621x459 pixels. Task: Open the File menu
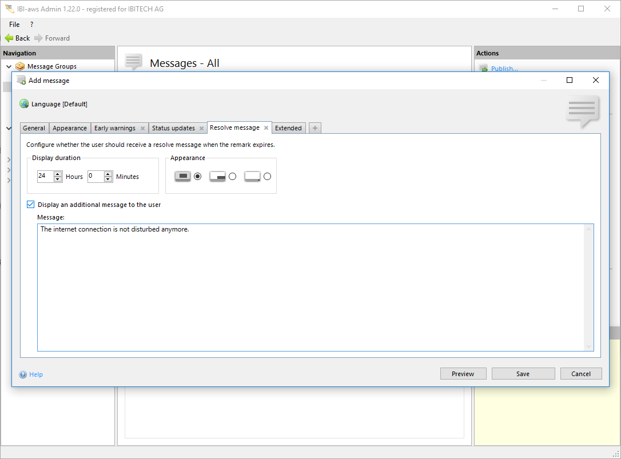point(14,25)
